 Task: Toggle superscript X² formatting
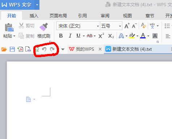pos(101,36)
